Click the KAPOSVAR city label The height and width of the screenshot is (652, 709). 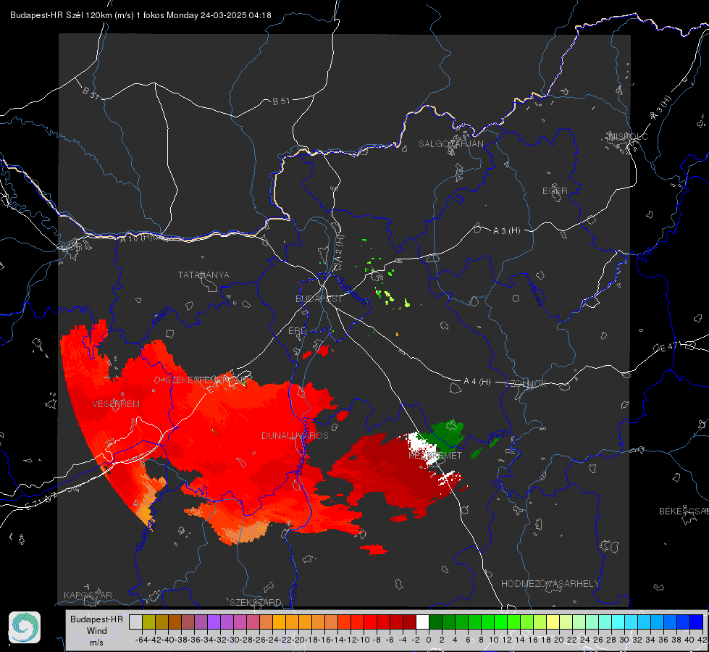pos(88,595)
